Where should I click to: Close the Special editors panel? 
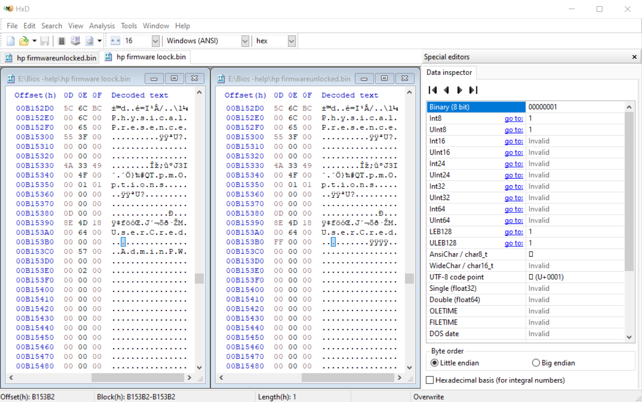[634, 57]
